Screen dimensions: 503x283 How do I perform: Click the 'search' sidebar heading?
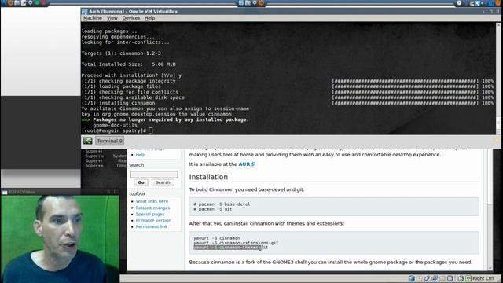point(137,165)
